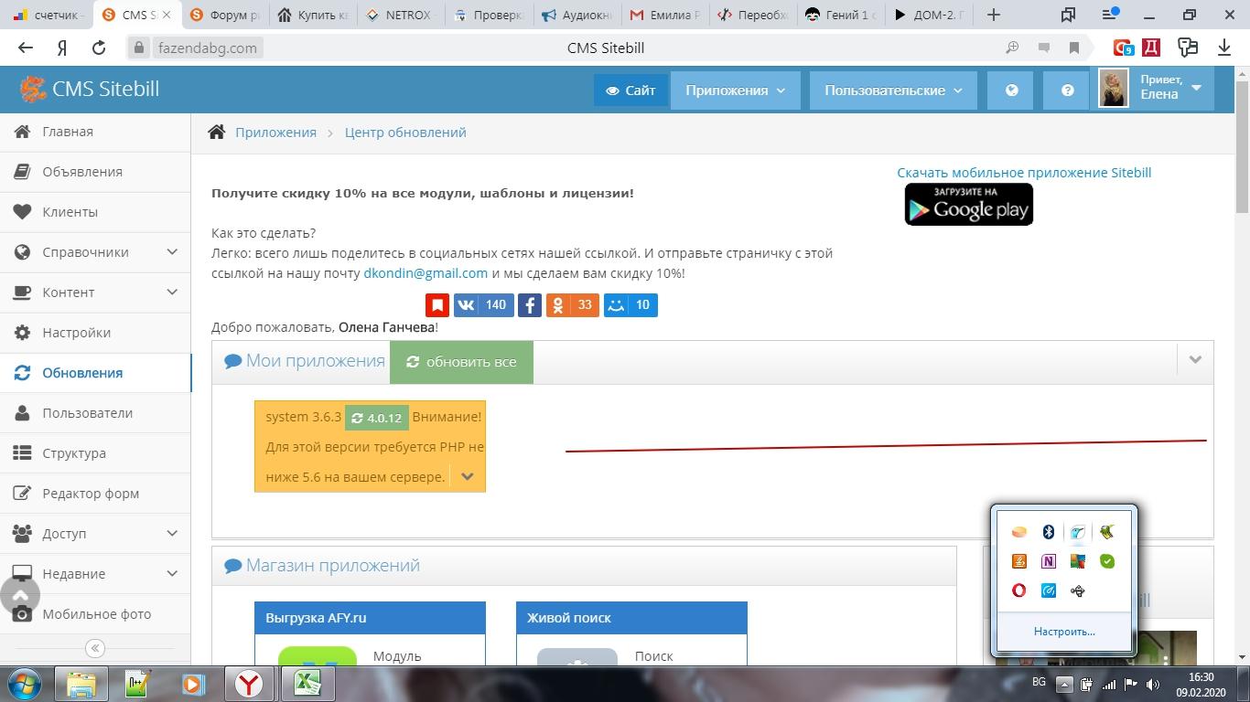
Task: Collapse the Мои приложения panel chevron
Action: tap(1194, 360)
